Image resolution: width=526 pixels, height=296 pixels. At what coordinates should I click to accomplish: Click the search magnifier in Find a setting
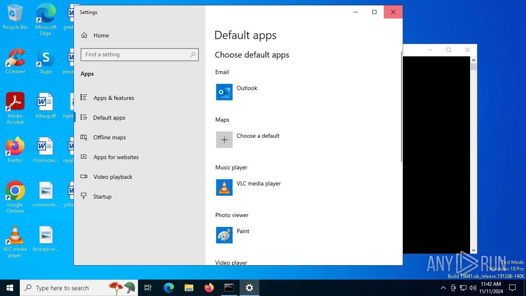pos(193,55)
